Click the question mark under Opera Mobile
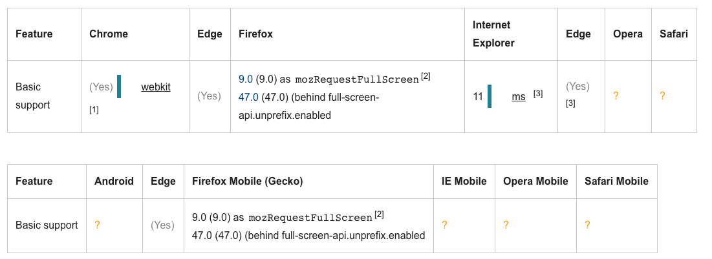 click(x=506, y=225)
